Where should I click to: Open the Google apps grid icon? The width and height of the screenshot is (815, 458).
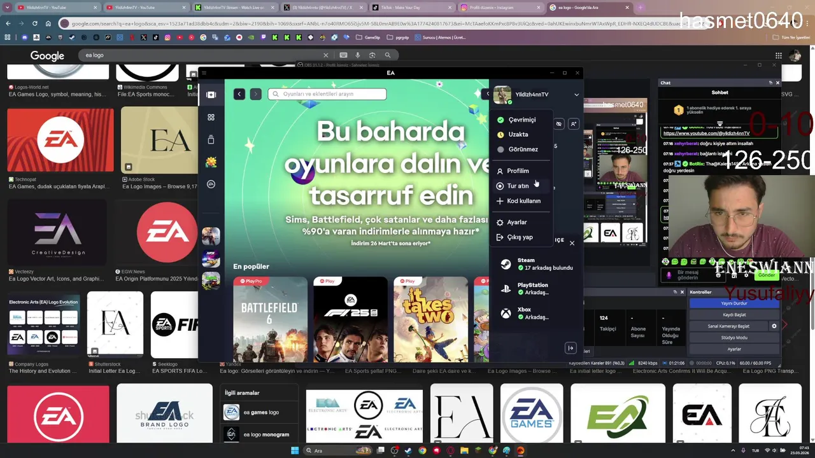click(x=778, y=55)
